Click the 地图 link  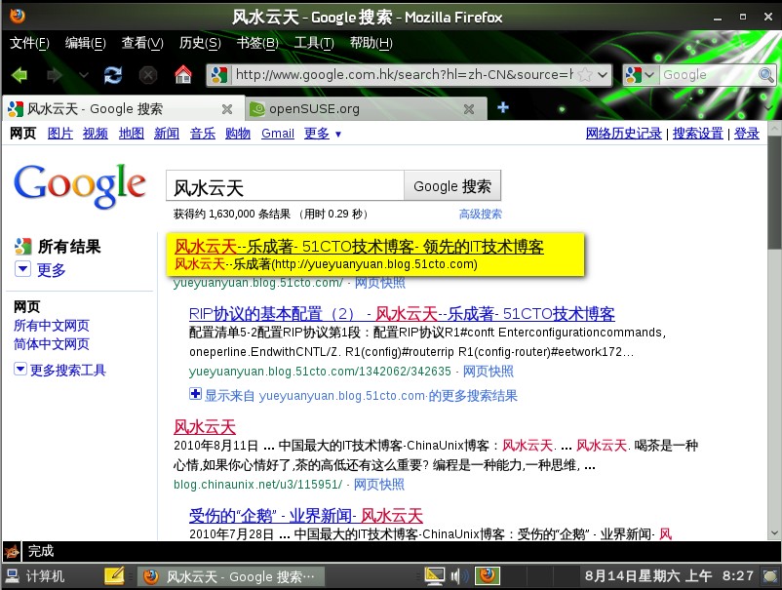coord(132,134)
